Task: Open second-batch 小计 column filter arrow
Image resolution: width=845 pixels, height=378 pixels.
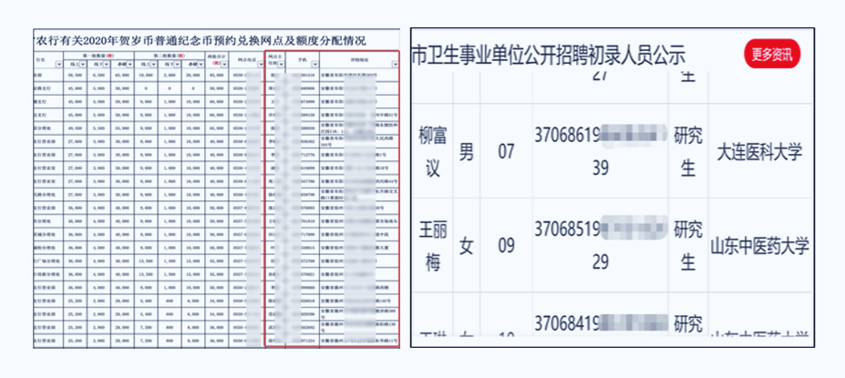Action: pyautogui.click(x=201, y=64)
